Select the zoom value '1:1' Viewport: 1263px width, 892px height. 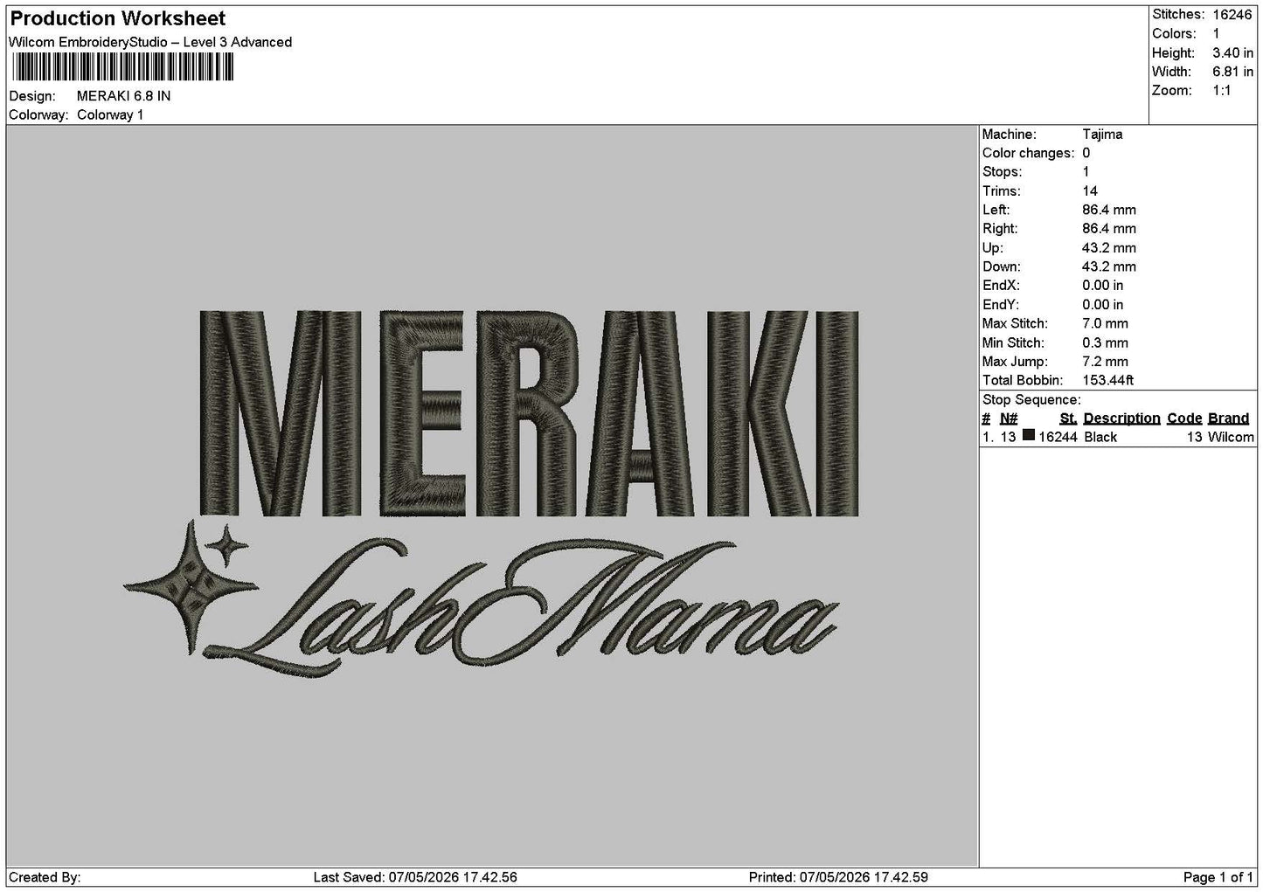[1222, 91]
